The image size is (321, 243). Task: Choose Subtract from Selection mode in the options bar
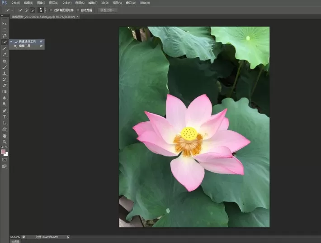(33, 10)
